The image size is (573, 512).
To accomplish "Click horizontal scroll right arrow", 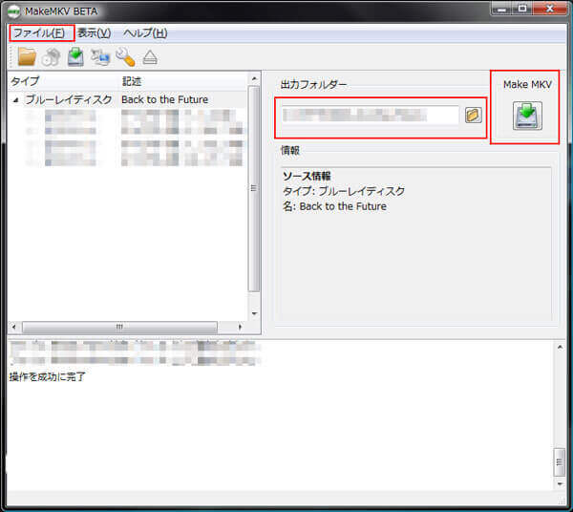I will pos(240,327).
